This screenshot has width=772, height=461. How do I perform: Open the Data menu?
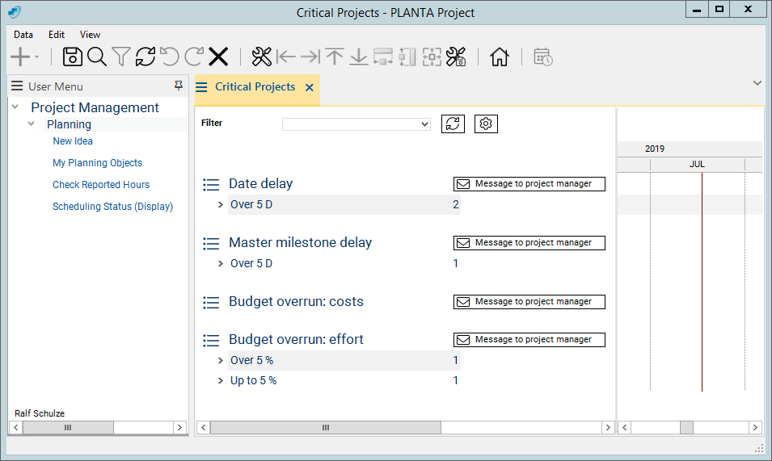point(23,35)
